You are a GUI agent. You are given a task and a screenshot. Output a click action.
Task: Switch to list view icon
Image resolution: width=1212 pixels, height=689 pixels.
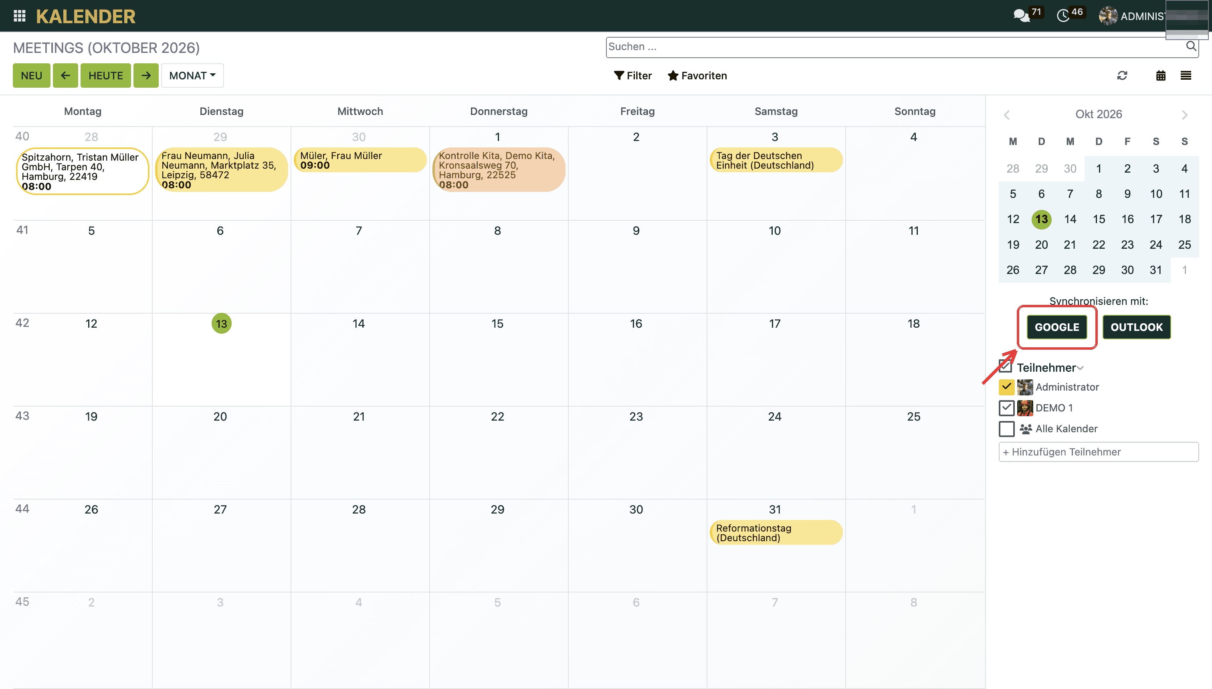[1186, 76]
